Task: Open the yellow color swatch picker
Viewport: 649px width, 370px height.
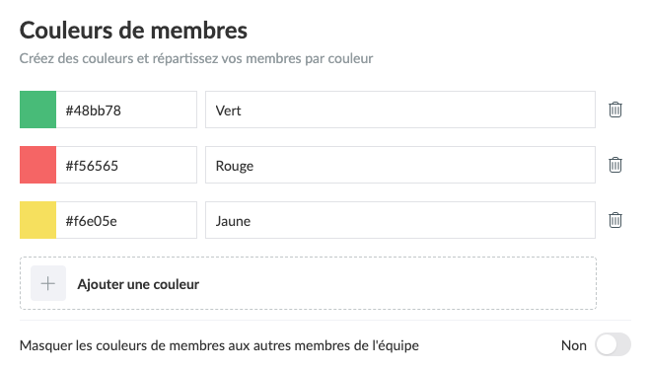Action: (37, 220)
